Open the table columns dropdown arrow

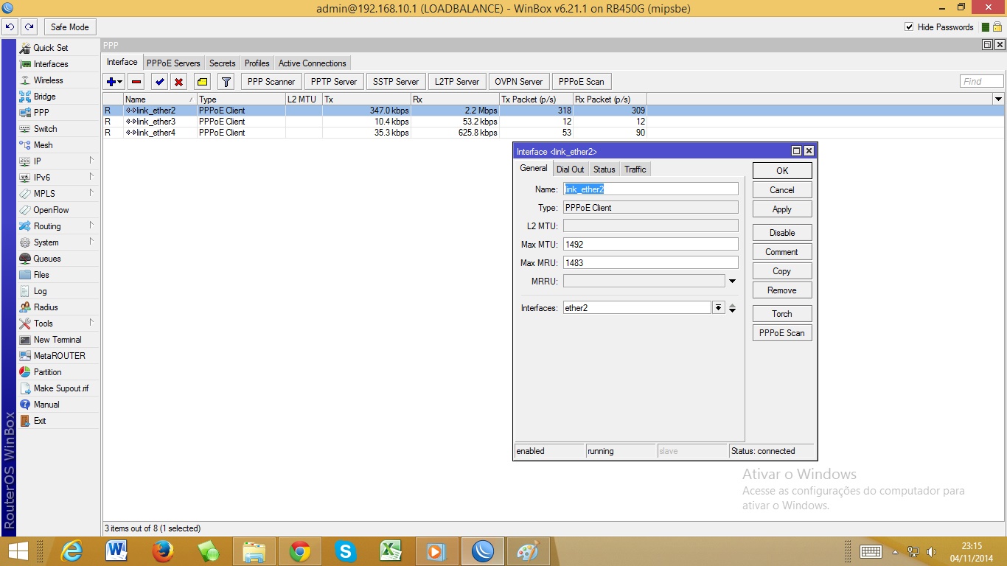click(x=999, y=99)
